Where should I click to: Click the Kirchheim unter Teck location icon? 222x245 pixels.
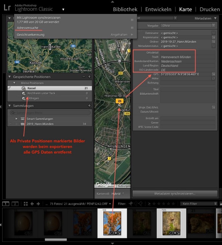point(24,93)
